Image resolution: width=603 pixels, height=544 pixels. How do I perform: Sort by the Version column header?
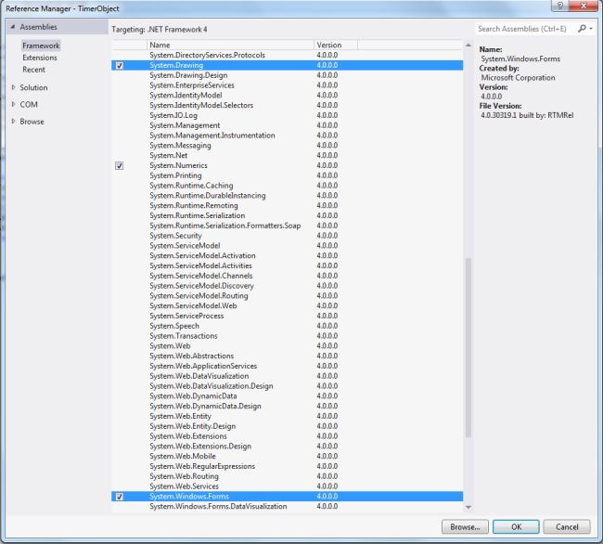click(x=336, y=45)
